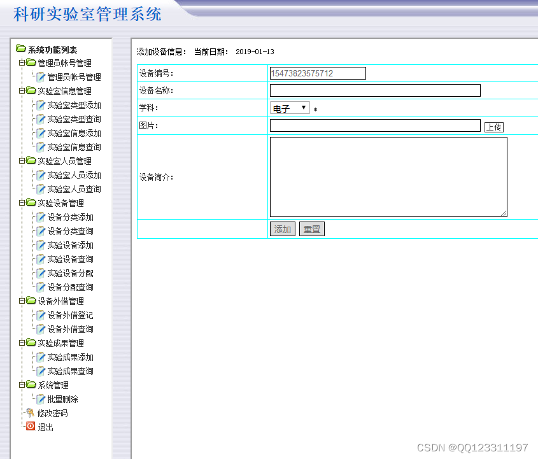
Task: Open the 实验室类型添加 menu link
Action: [x=74, y=105]
